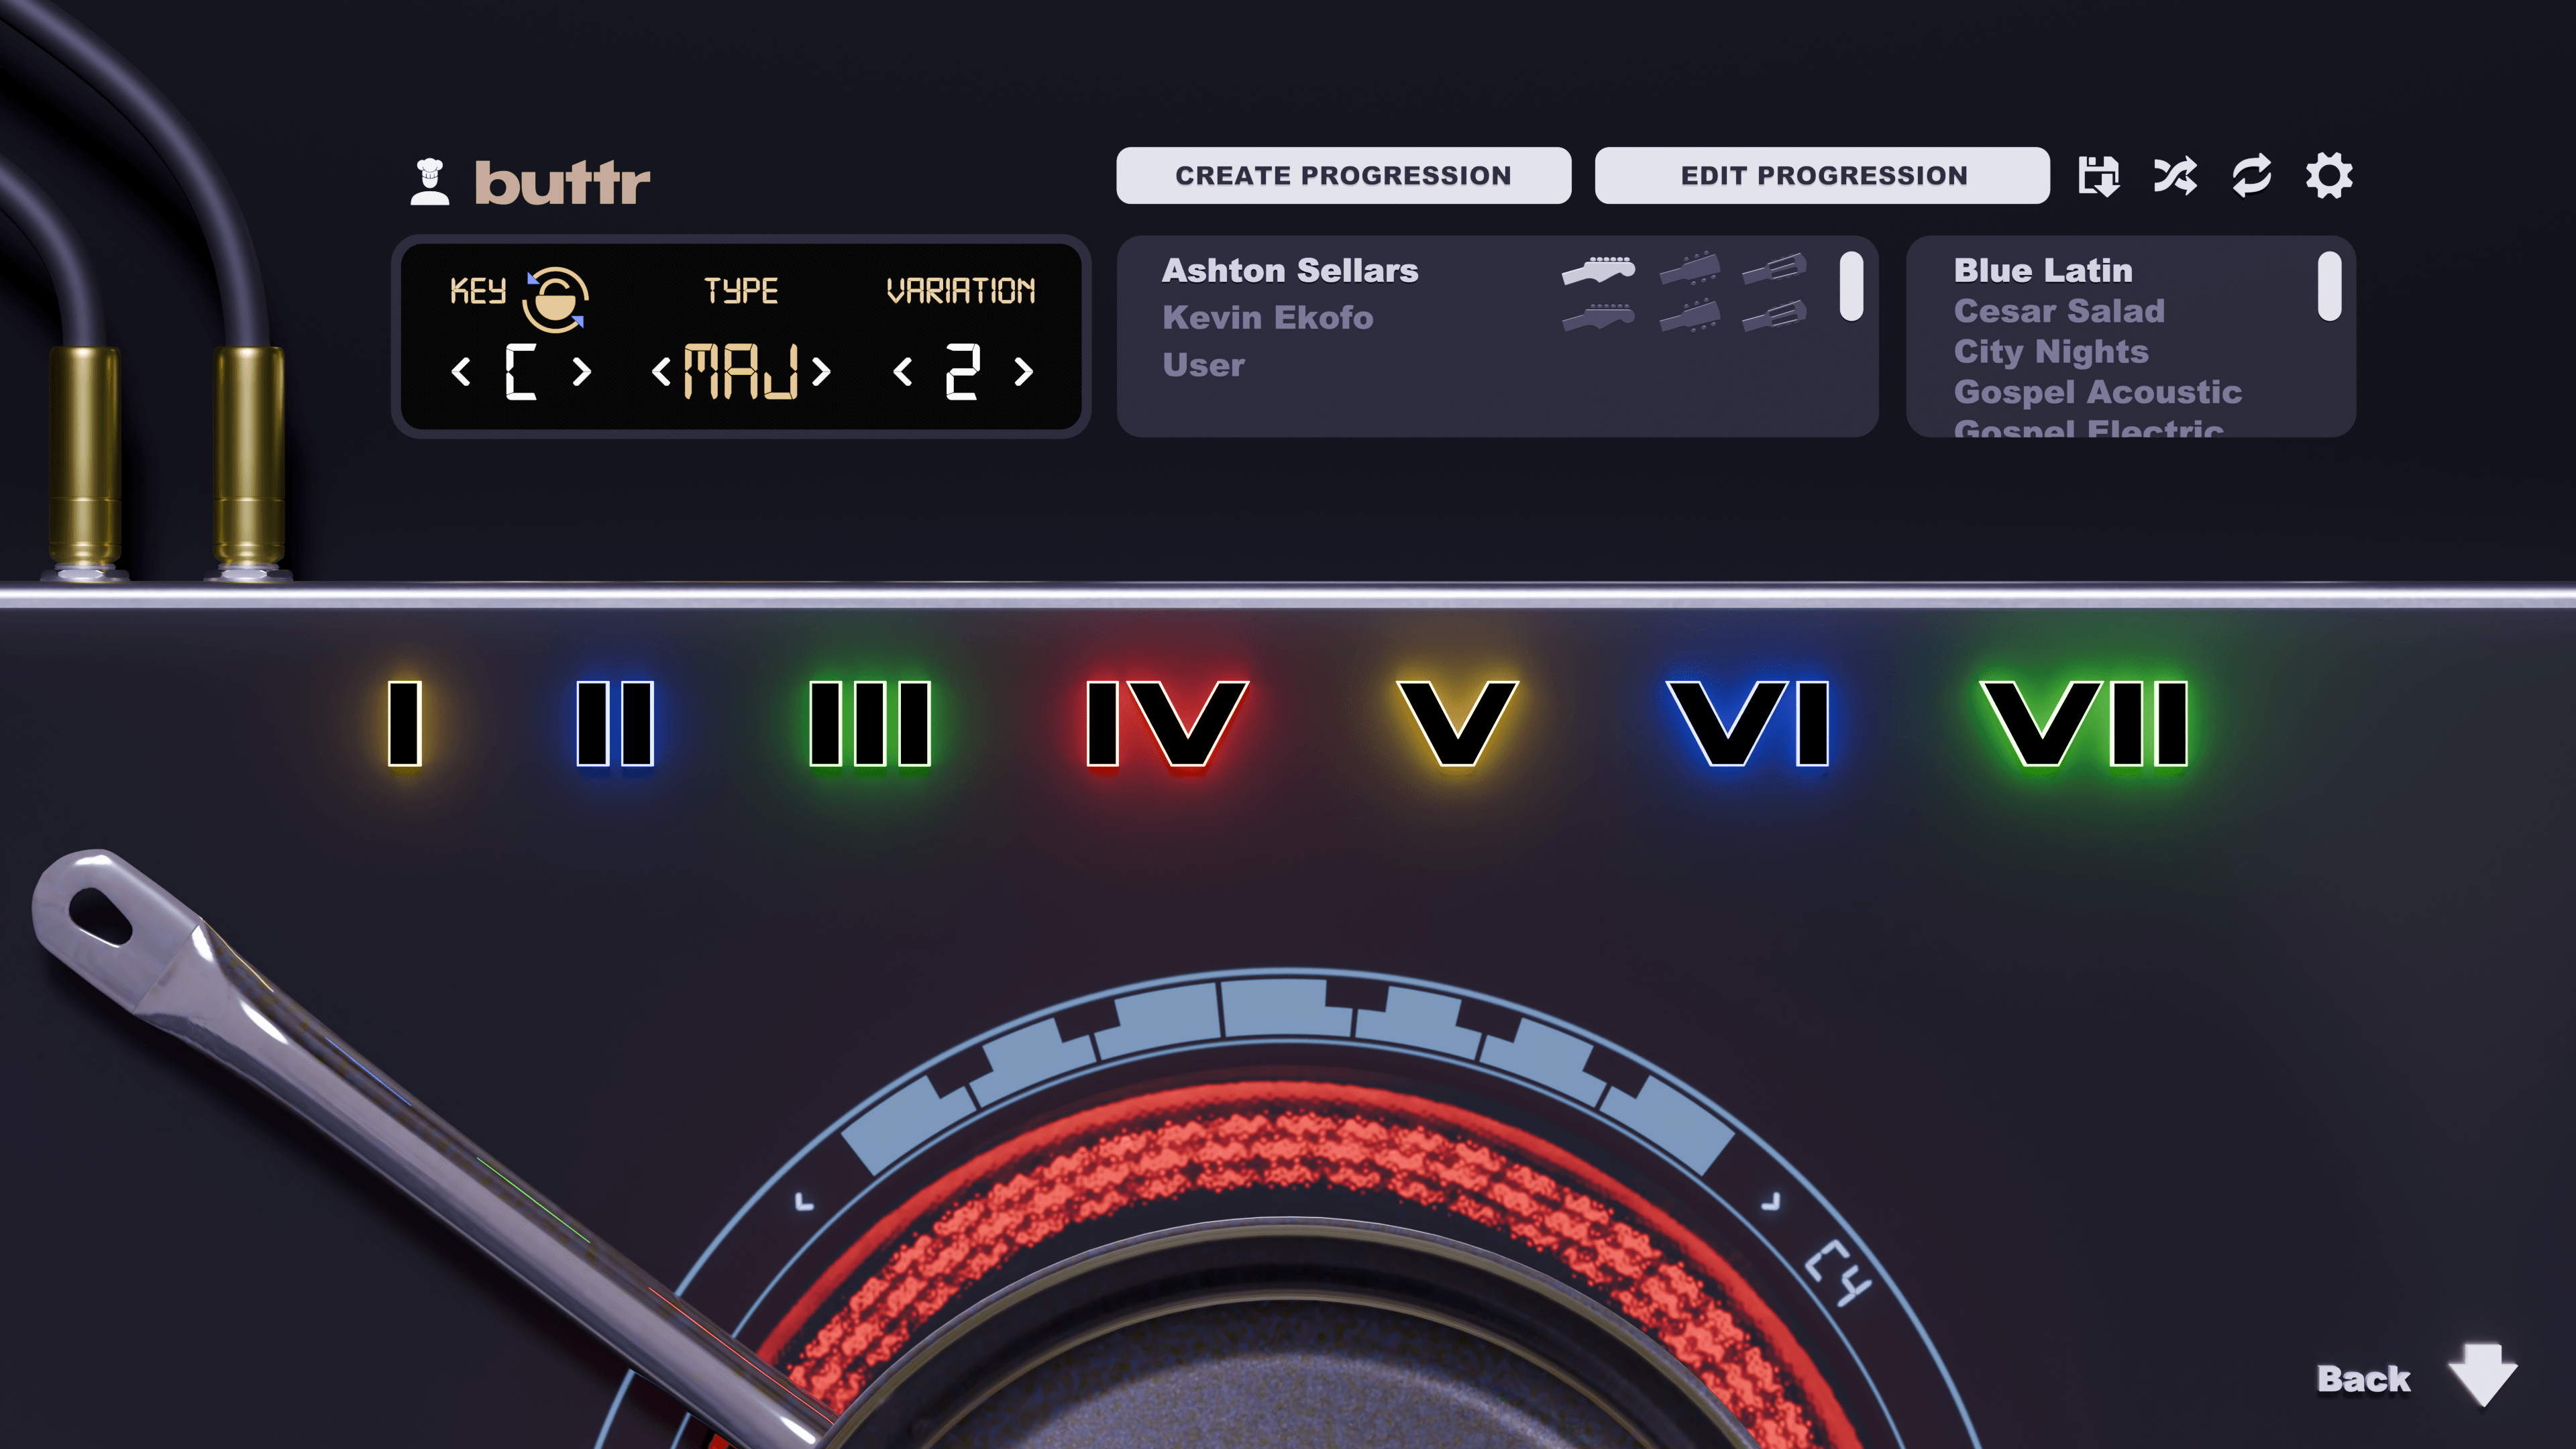Select Ashton Sellars acoustic guitar headstock icon
Image resolution: width=2576 pixels, height=1449 pixels.
pos(1690,270)
